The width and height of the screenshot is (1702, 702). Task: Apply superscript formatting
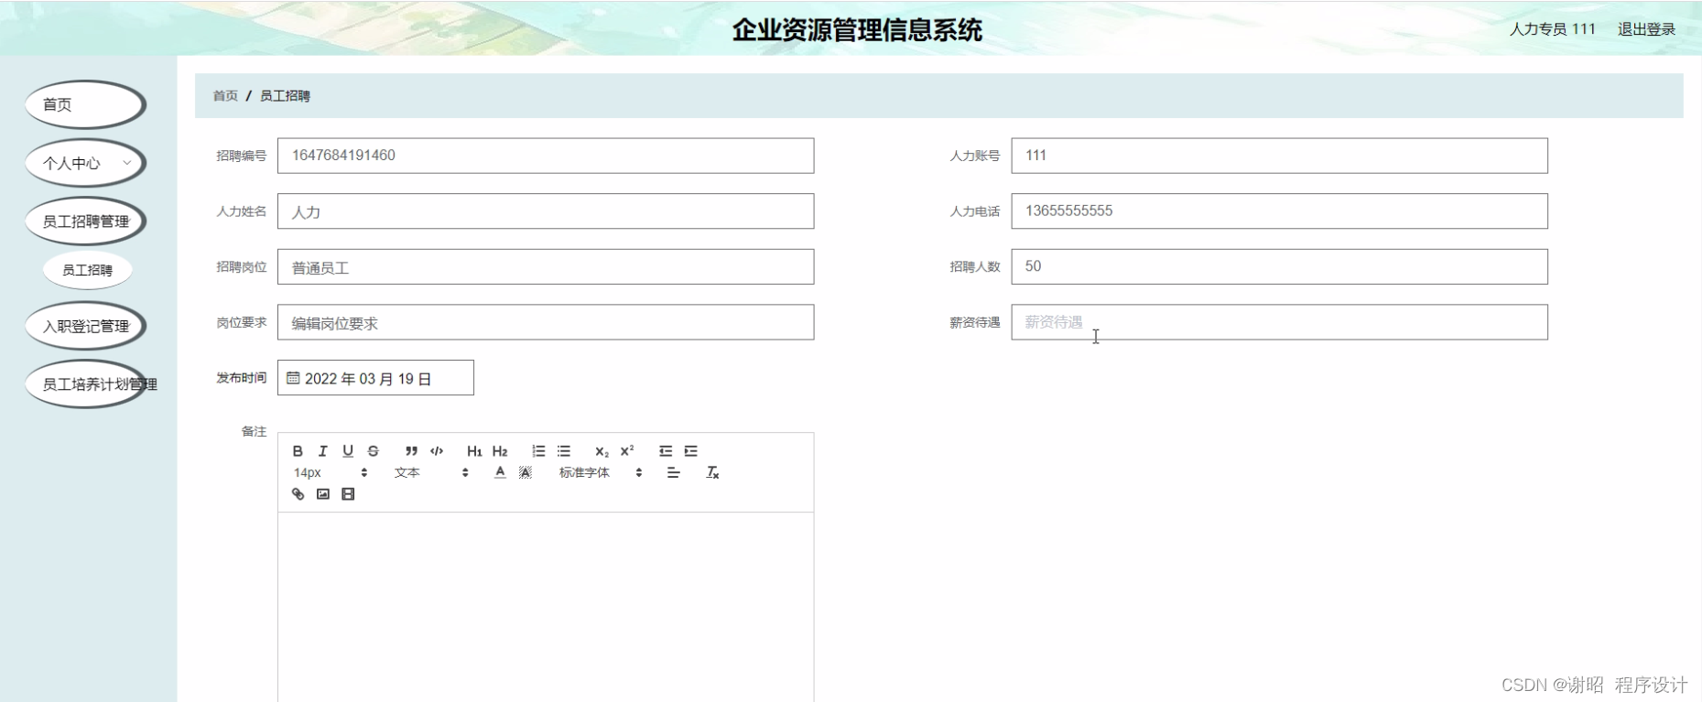pos(627,451)
